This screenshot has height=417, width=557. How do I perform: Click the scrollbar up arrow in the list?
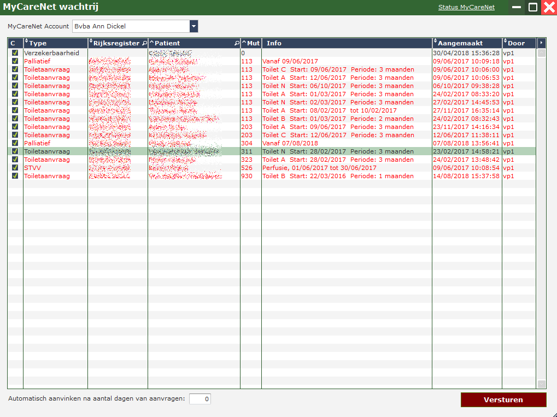(541, 53)
